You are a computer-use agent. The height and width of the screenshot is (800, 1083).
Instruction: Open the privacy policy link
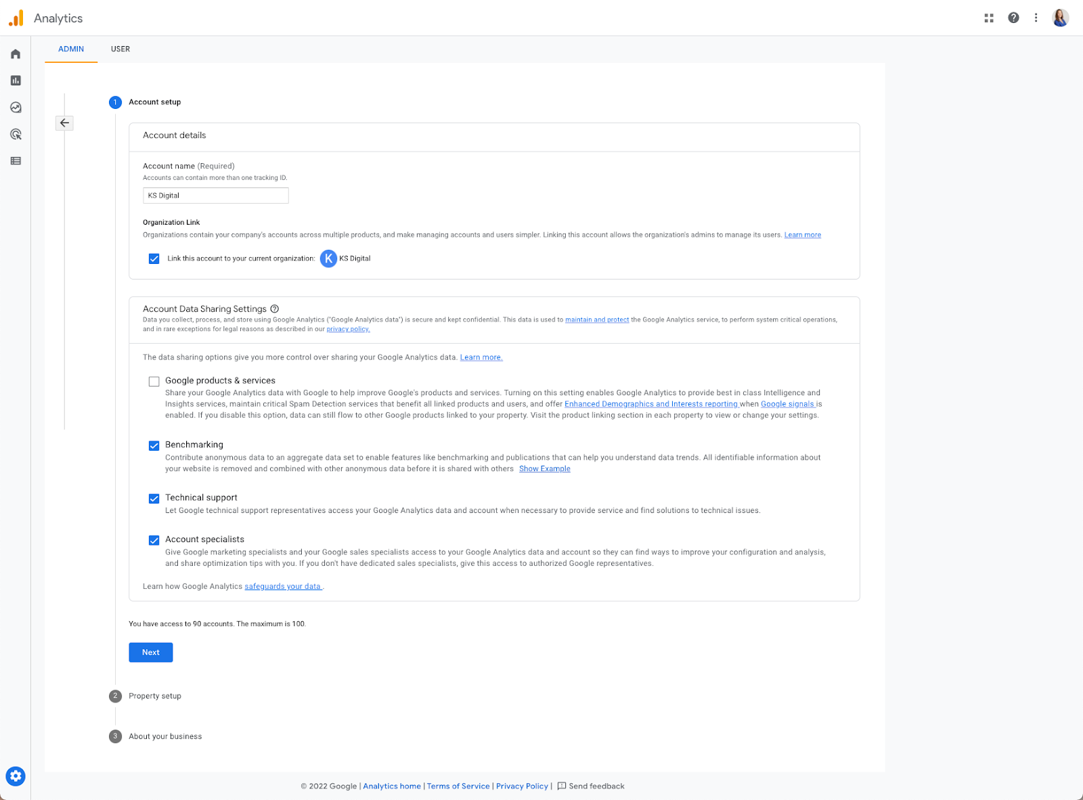[348, 329]
